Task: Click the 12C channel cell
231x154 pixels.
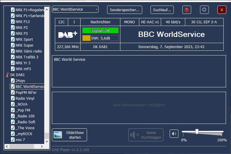Action: tap(61, 22)
